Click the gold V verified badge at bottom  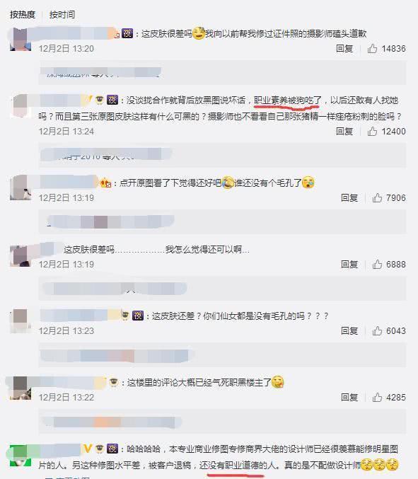[88, 449]
